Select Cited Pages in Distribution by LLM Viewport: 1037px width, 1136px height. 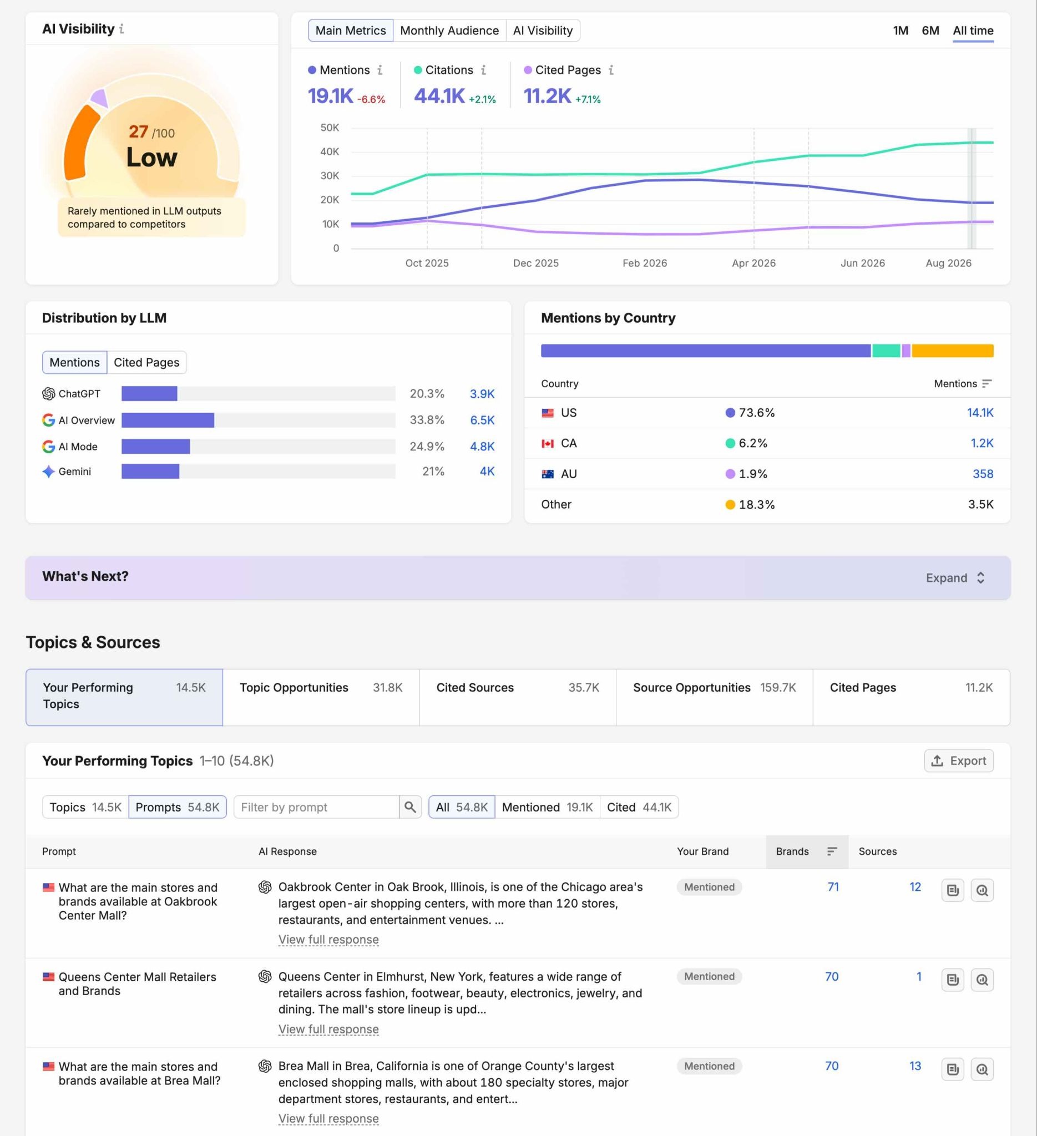click(x=146, y=362)
